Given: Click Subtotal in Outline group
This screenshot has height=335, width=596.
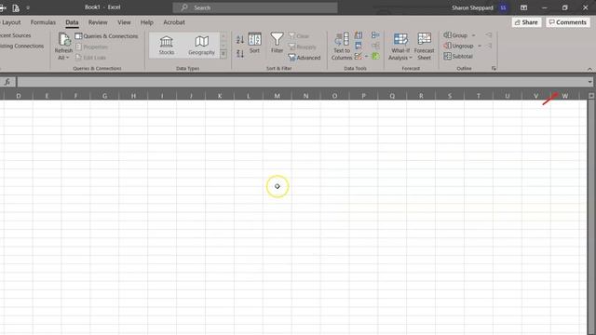Looking at the screenshot, I should pyautogui.click(x=458, y=56).
